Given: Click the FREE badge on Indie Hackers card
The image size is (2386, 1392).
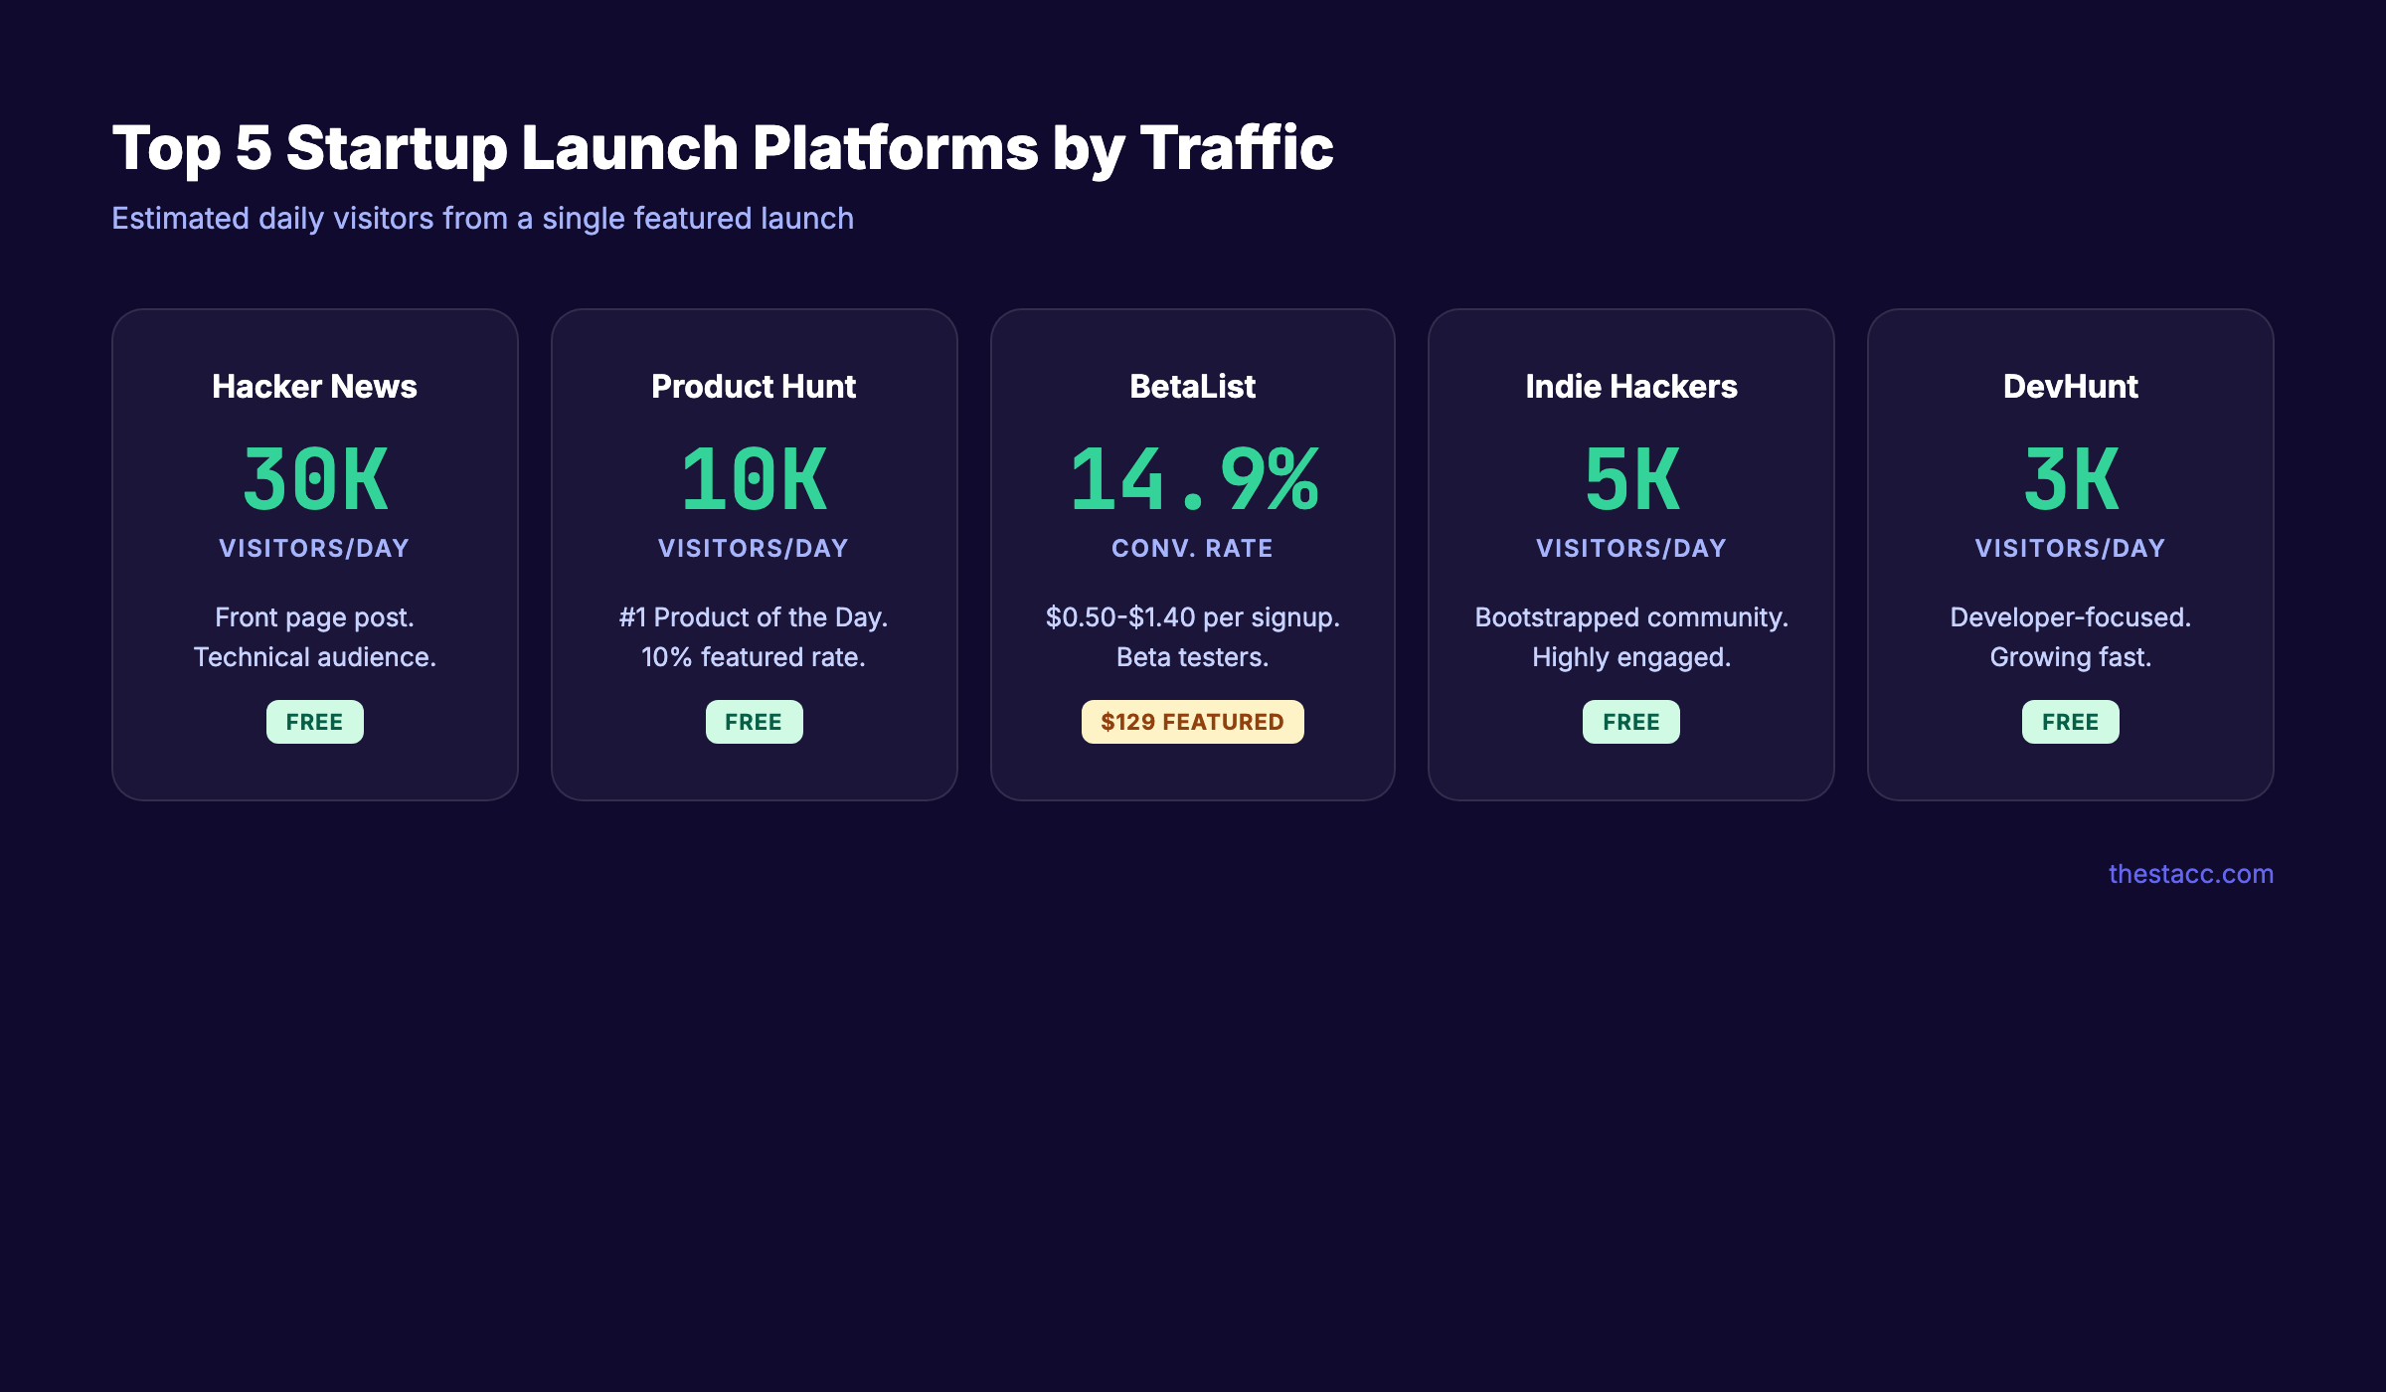Looking at the screenshot, I should [1631, 721].
